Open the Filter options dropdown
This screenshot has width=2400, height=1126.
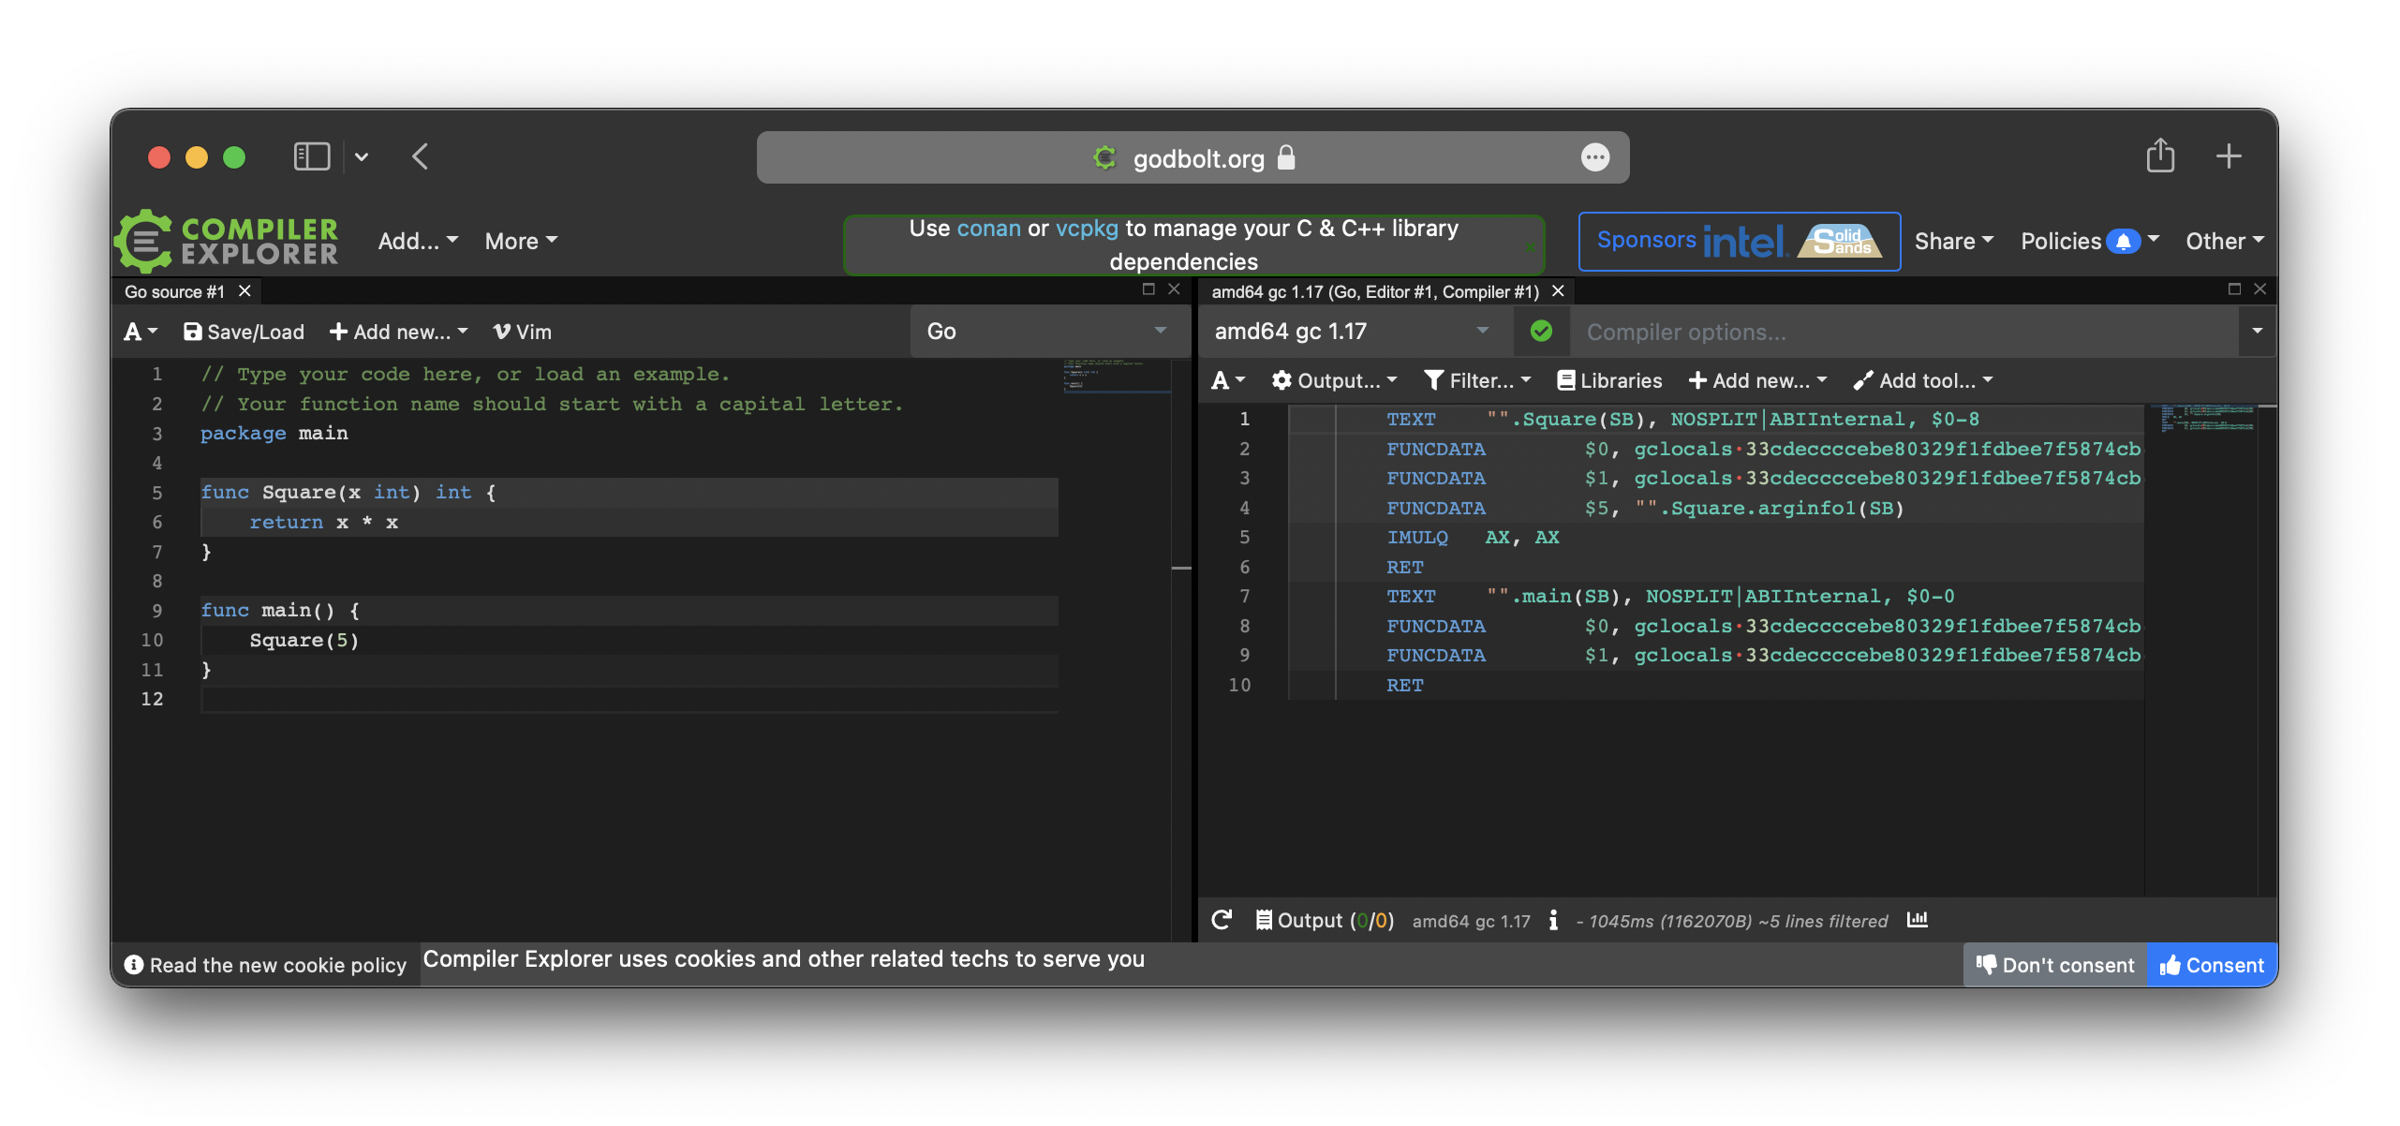tap(1477, 380)
